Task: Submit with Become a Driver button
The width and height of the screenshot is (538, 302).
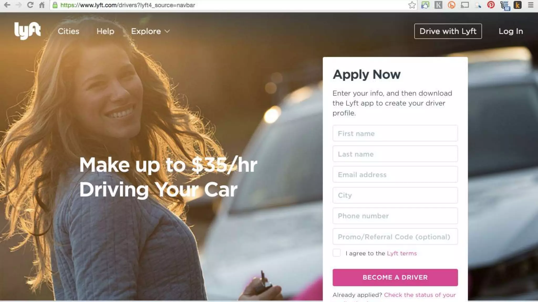Action: [x=395, y=277]
